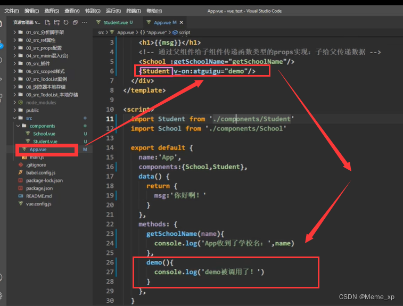Expand the 03_src_props配置 folder
Viewport: 403px width, 306px height.
tap(44, 48)
